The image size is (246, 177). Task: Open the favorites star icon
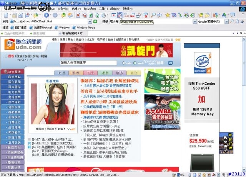point(168,15)
